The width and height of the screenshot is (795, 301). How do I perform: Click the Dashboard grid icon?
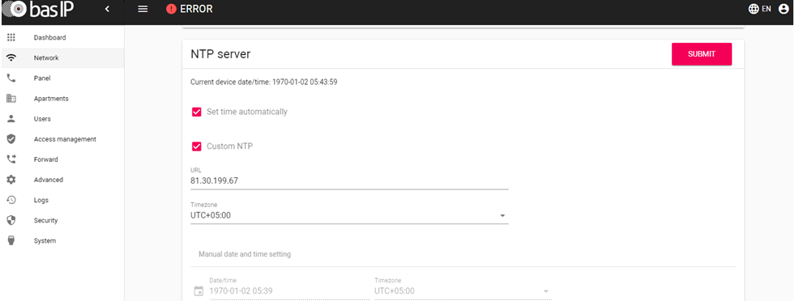coord(11,37)
